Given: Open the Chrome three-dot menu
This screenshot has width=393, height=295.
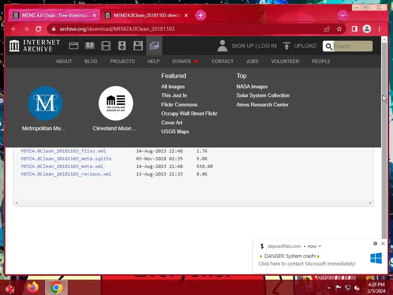Looking at the screenshot, I should tap(380, 29).
